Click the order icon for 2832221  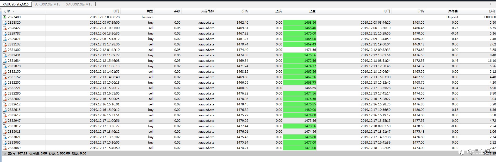pos(5,88)
